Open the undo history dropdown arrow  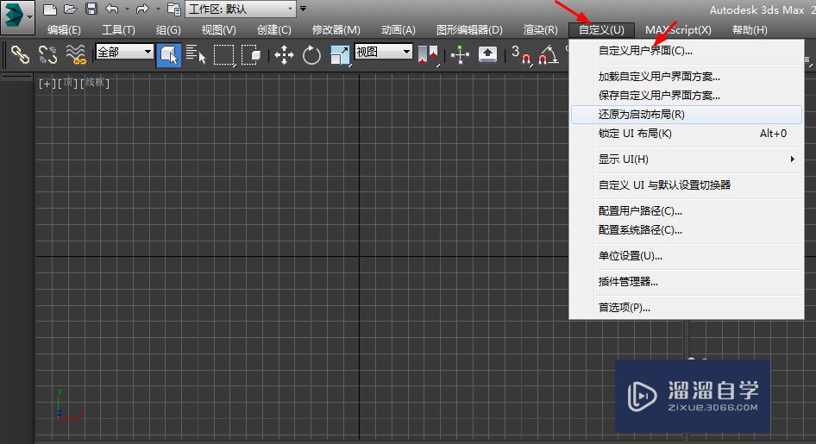click(127, 9)
